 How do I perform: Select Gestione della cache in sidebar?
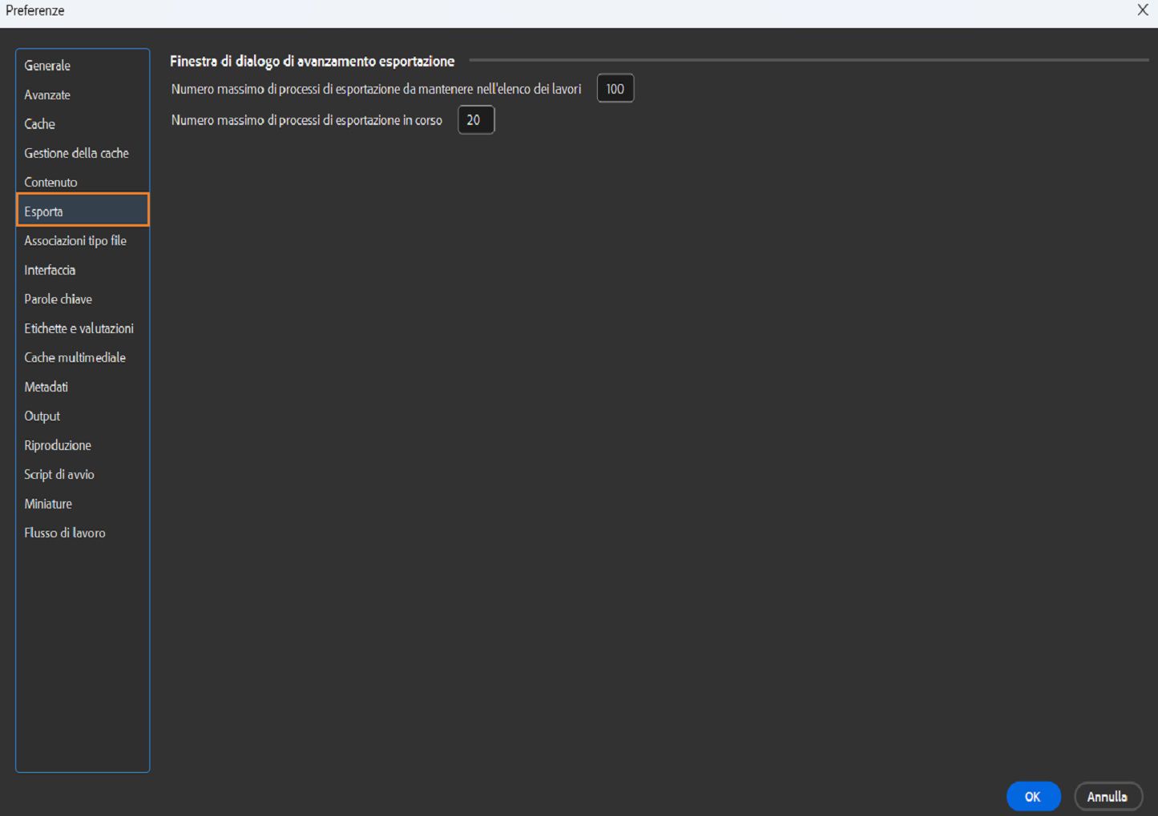(83, 153)
